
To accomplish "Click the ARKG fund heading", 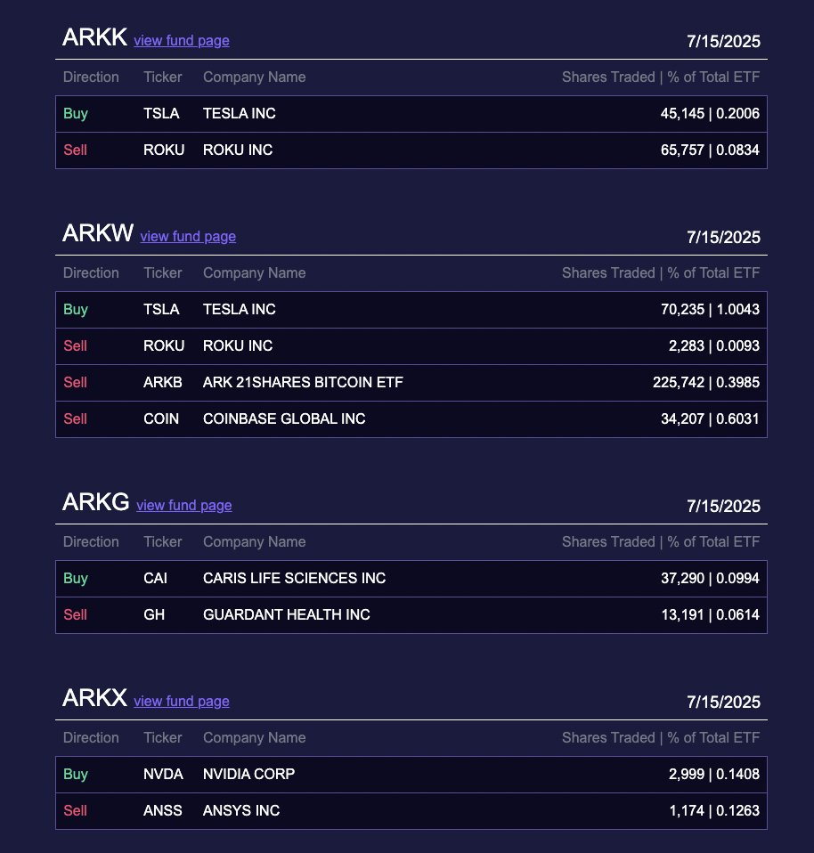I will coord(96,502).
